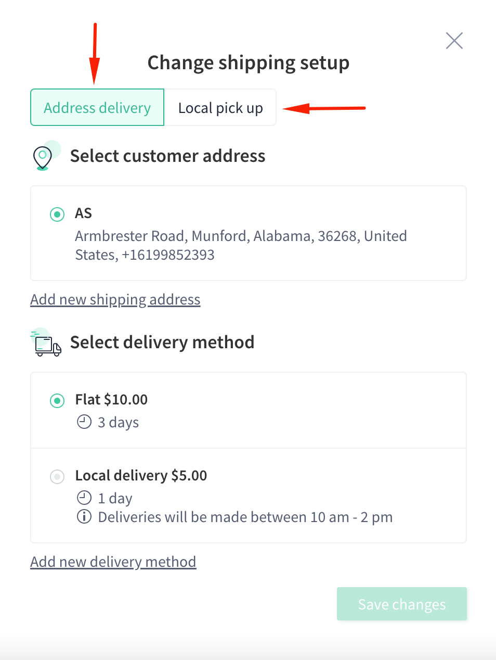
Task: Switch to the Address delivery tab
Action: coord(97,107)
